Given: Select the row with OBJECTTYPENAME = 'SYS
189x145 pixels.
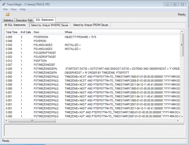Looking at the screenshot, I should 93,37.
